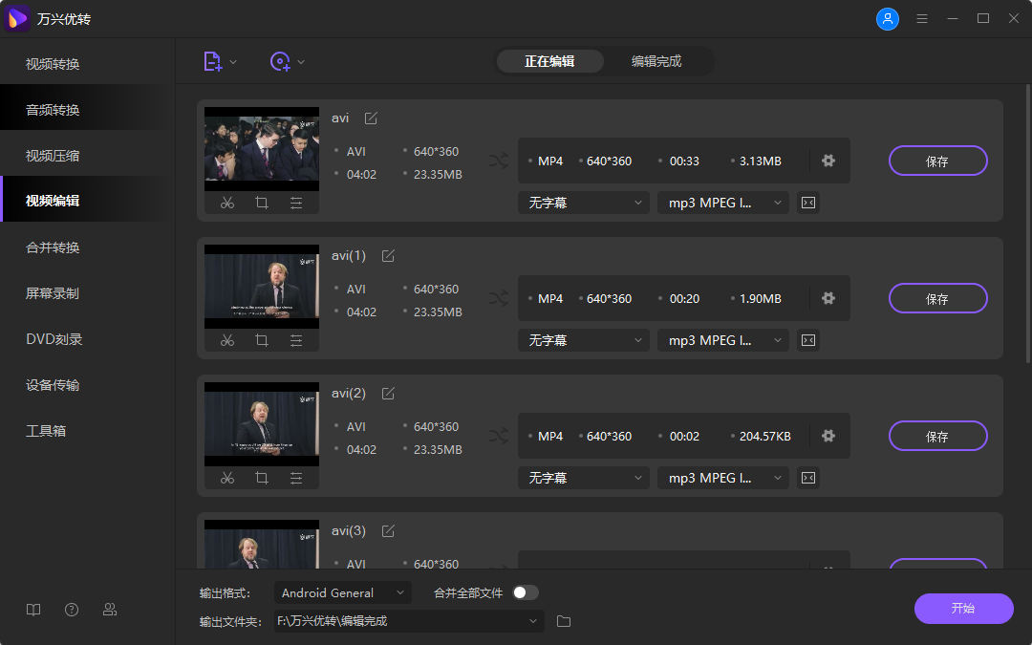This screenshot has height=645, width=1032.
Task: Click the 保存 button for the avi(2) video
Action: click(937, 436)
